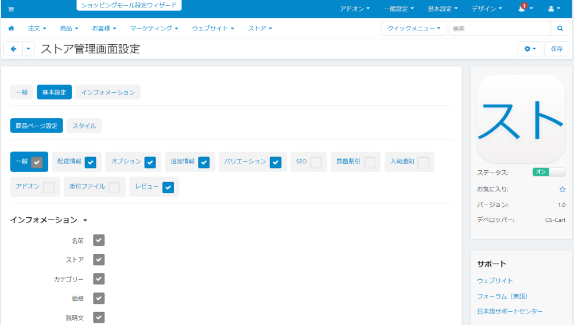Open the お客様 menu
Viewport: 574px width, 325px height.
point(104,28)
